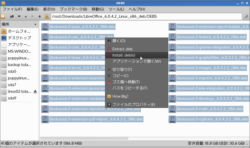Open the ファイル(F) menu
Image resolution: width=250 pixels, height=148 pixels.
13,9
